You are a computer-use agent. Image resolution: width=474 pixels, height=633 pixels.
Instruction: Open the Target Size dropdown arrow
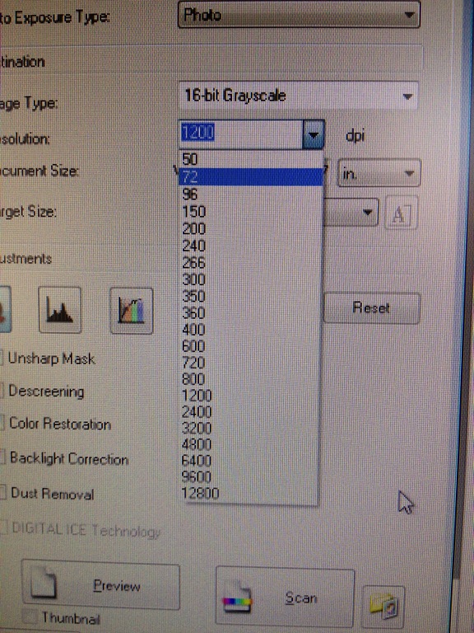click(367, 213)
